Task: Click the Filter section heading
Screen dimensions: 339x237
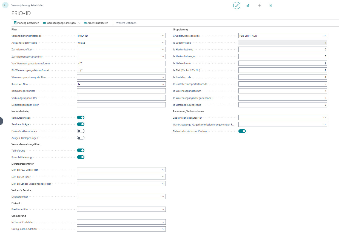Action: [15, 29]
